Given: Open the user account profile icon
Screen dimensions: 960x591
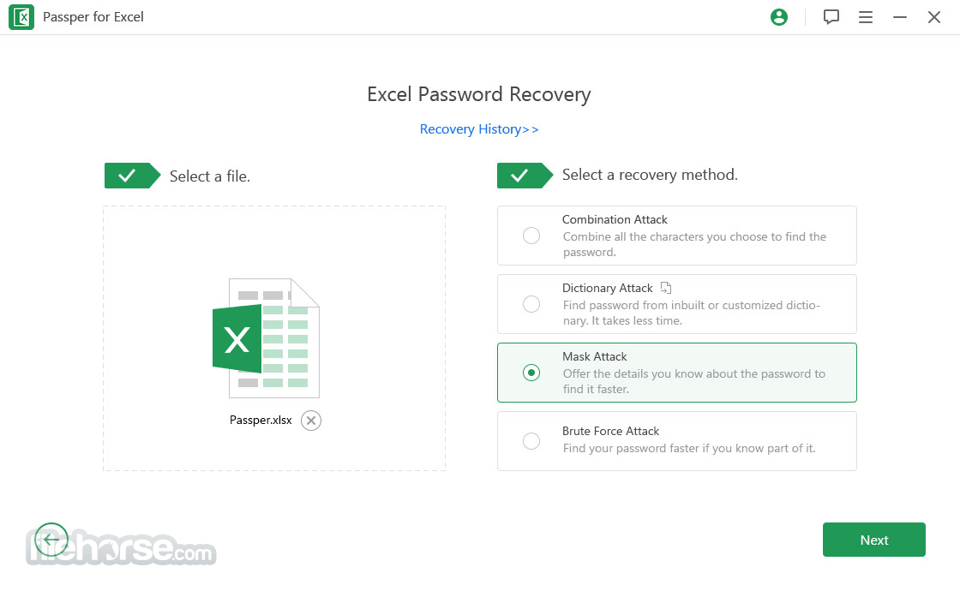Looking at the screenshot, I should click(779, 17).
